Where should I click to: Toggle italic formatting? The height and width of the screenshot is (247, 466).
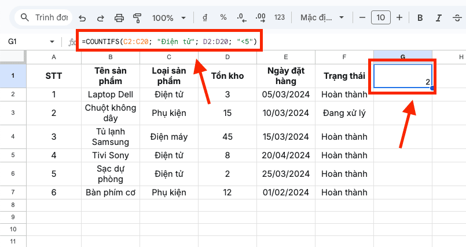(x=438, y=18)
